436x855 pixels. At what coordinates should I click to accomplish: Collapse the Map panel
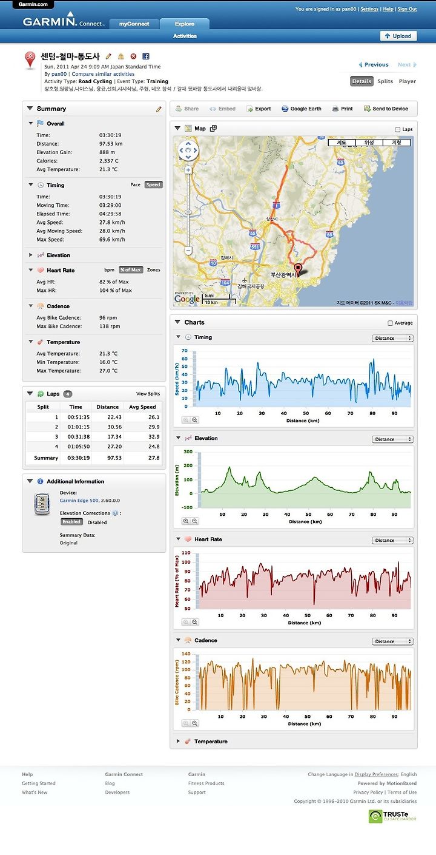(177, 129)
